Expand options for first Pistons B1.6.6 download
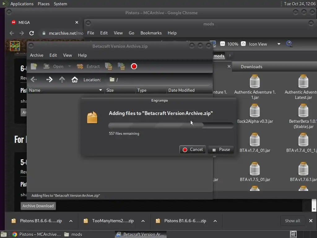Image resolution: width=317 pixels, height=238 pixels. point(71,221)
